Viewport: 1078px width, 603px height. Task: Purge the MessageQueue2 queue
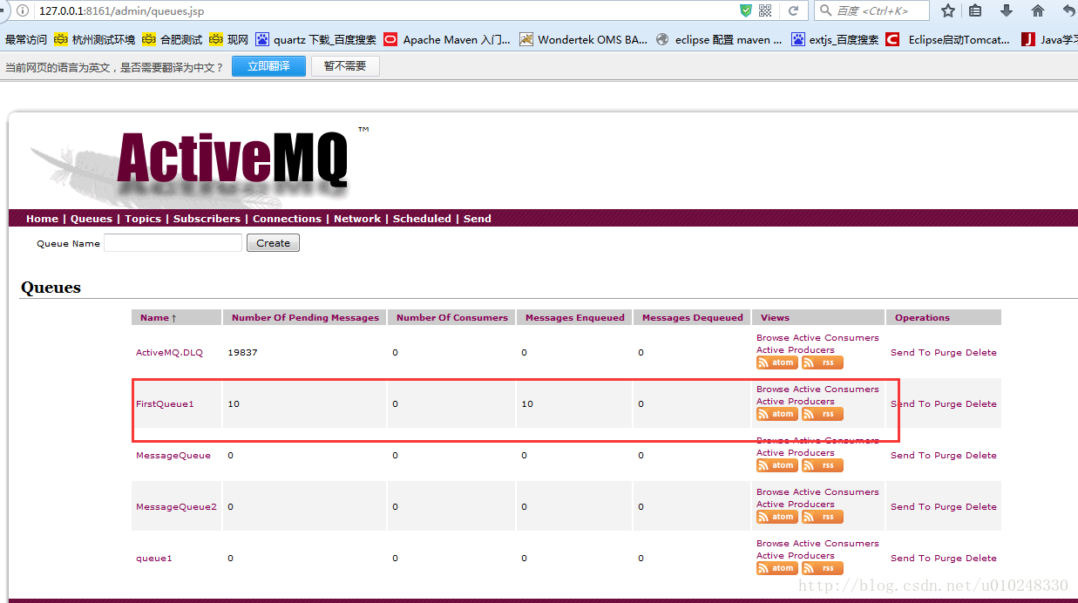(948, 507)
